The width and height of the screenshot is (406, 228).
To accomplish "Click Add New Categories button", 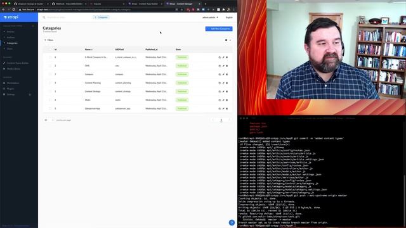I will (219, 28).
